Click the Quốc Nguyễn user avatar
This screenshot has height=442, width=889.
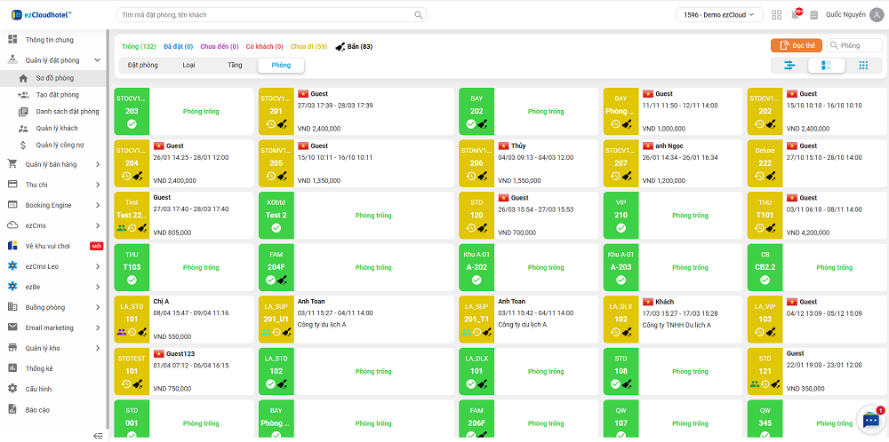(x=876, y=14)
